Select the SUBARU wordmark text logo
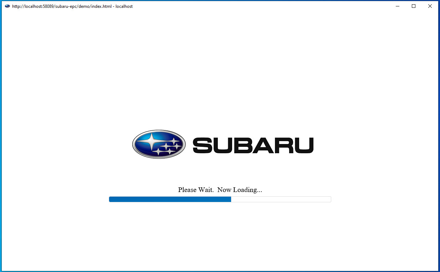The width and height of the screenshot is (440, 272). coord(252,144)
